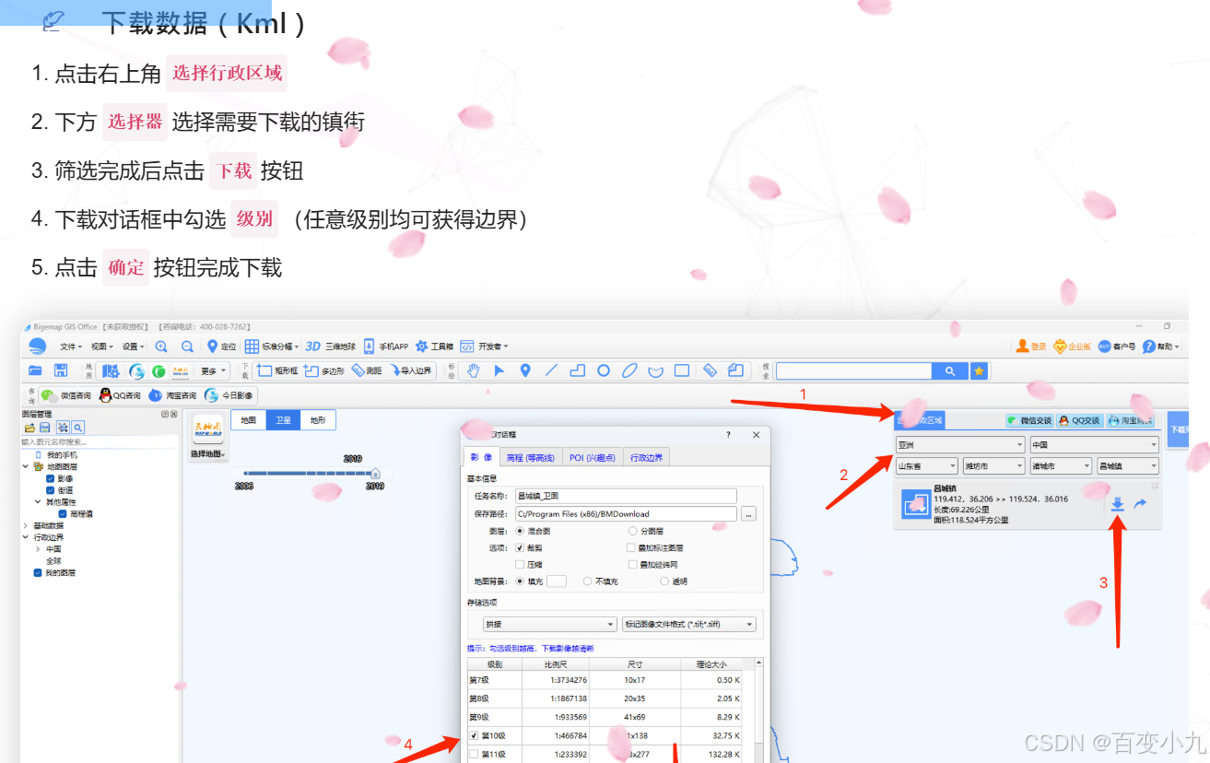Select the 混合图 radio button
Viewport: 1210px width, 763px height.
[x=520, y=531]
